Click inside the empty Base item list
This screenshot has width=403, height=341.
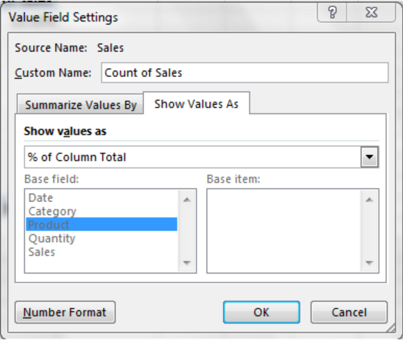[x=283, y=231]
